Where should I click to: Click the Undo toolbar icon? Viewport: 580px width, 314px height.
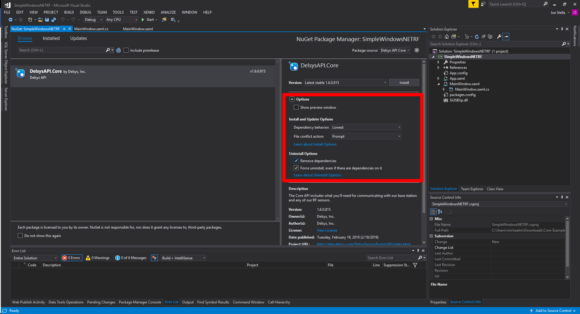(x=63, y=20)
